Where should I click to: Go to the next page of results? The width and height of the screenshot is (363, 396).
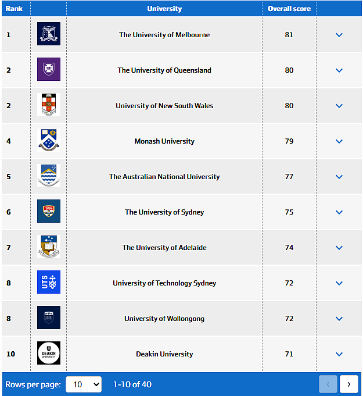click(x=349, y=384)
